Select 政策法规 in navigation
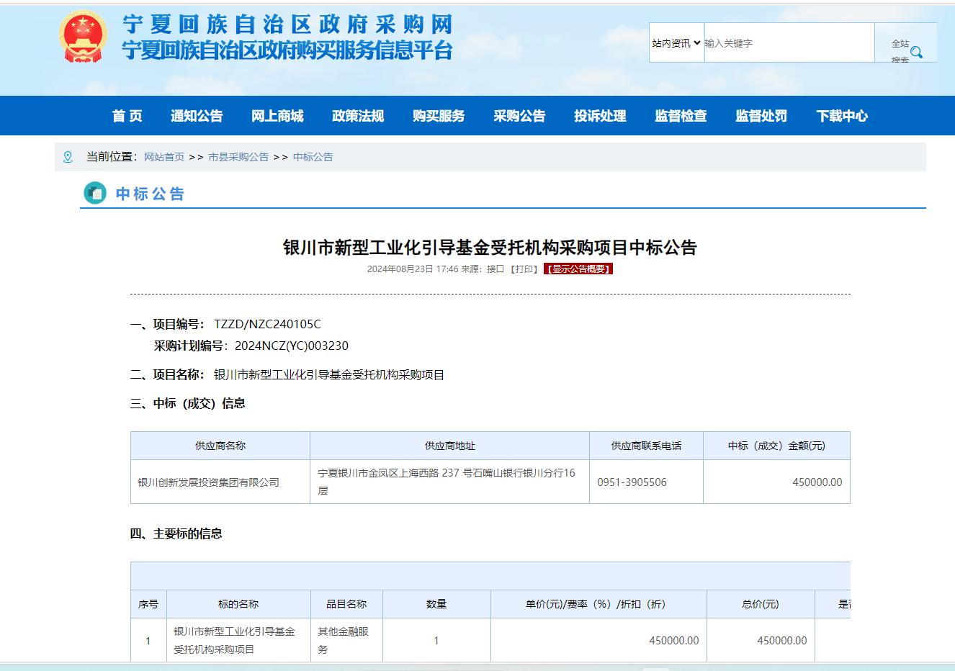The width and height of the screenshot is (955, 671). [358, 116]
